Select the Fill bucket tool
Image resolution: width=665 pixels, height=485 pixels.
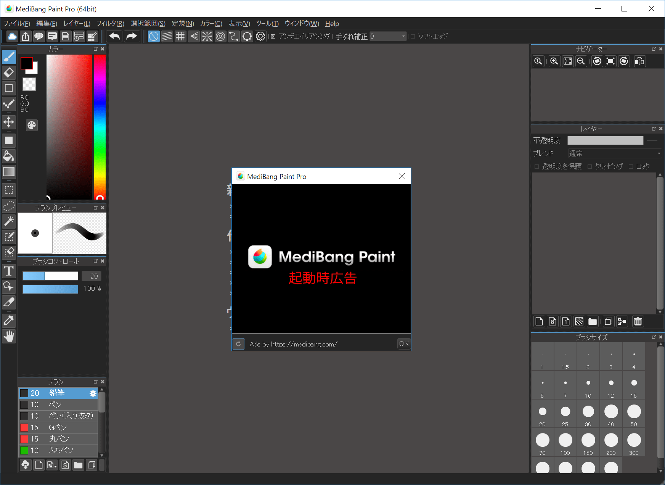[x=9, y=156]
